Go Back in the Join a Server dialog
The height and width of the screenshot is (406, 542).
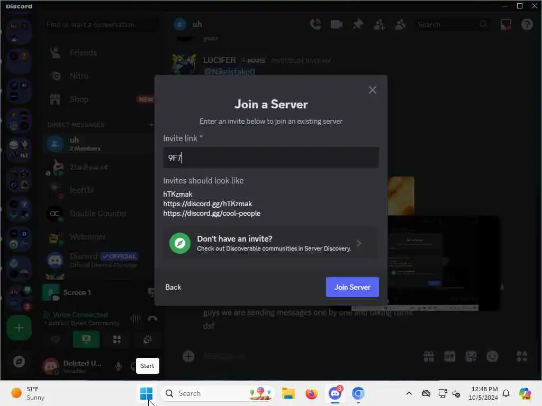pos(173,287)
